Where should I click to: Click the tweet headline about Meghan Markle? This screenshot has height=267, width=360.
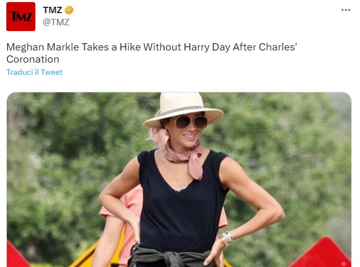pyautogui.click(x=151, y=53)
